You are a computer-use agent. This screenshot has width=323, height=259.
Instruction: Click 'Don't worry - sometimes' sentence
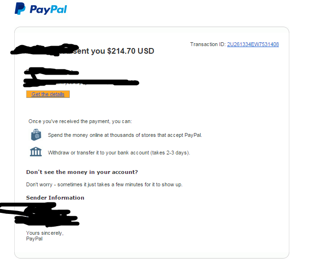coord(104,184)
